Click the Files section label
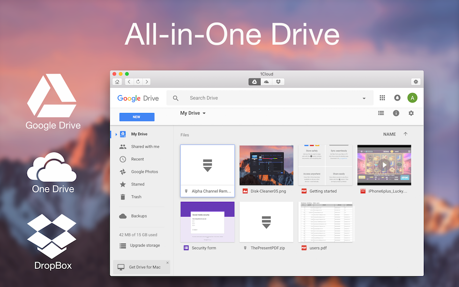 tap(185, 135)
